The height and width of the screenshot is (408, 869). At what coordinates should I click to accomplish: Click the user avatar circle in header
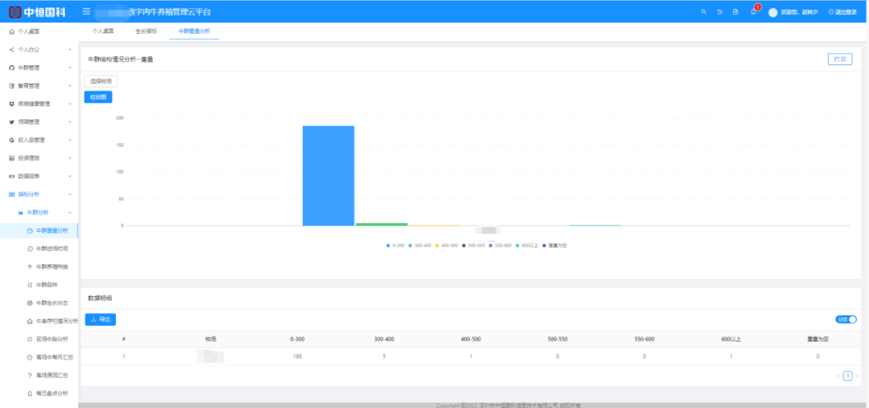coord(773,12)
